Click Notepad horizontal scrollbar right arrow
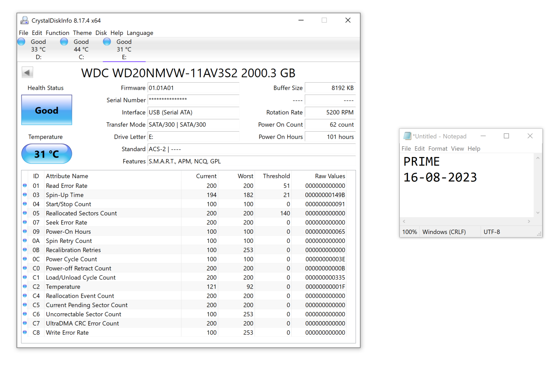Image resolution: width=549 pixels, height=378 pixels. (x=529, y=221)
